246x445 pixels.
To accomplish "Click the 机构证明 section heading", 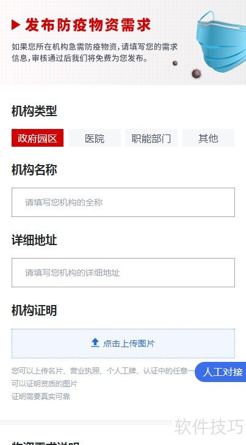I will (34, 311).
